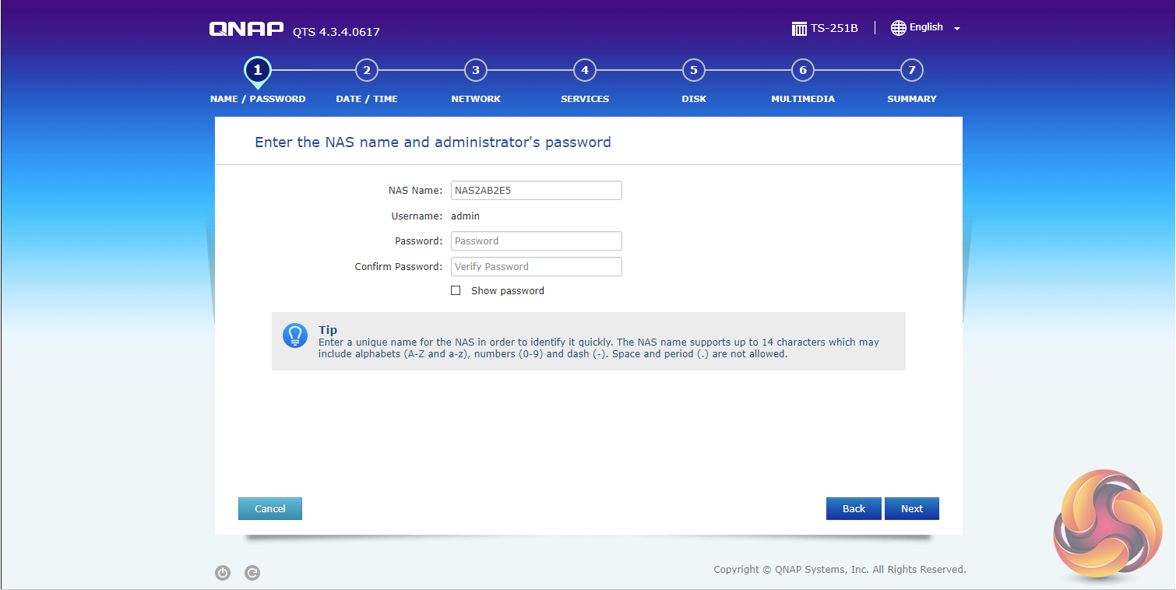Select step 7 circle in wizard

(912, 71)
